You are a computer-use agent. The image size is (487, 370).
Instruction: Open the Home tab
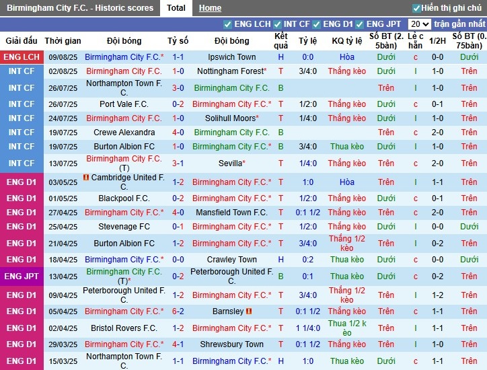pyautogui.click(x=210, y=8)
